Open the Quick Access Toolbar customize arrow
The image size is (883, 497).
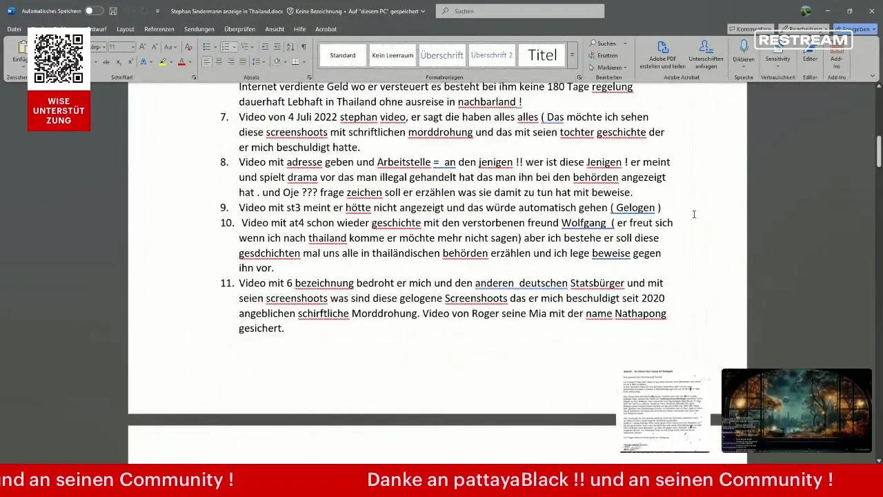157,11
